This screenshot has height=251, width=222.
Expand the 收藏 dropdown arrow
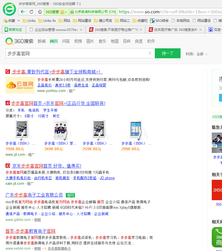point(19,21)
